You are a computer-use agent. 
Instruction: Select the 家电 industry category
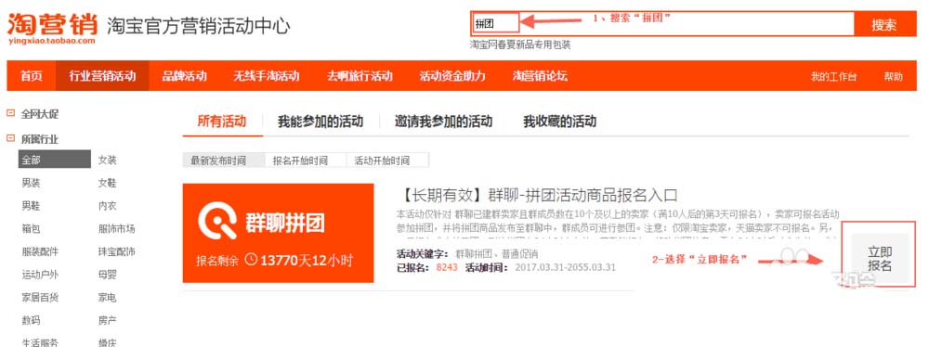pyautogui.click(x=107, y=298)
